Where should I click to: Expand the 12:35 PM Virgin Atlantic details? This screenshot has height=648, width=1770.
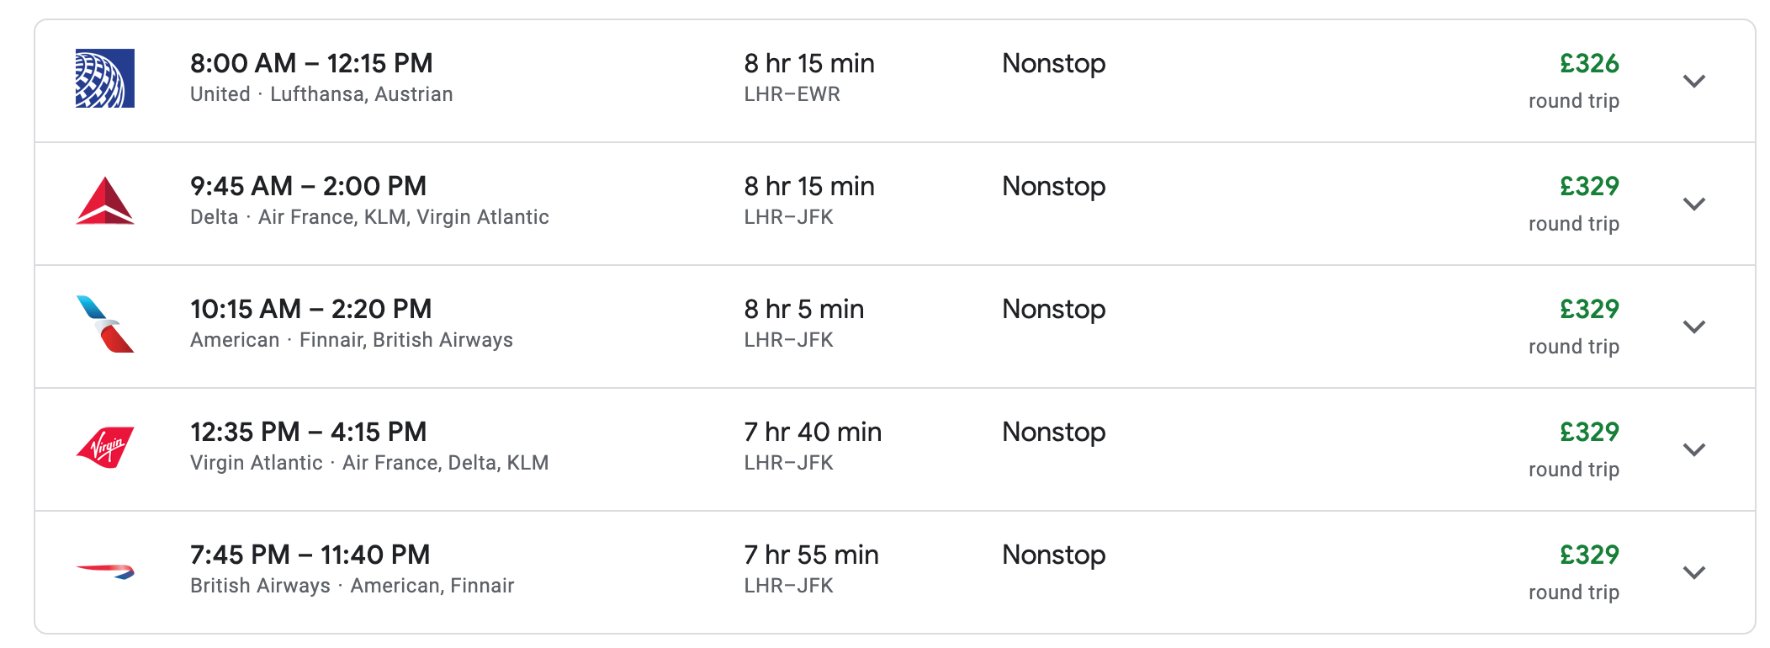click(x=1693, y=449)
